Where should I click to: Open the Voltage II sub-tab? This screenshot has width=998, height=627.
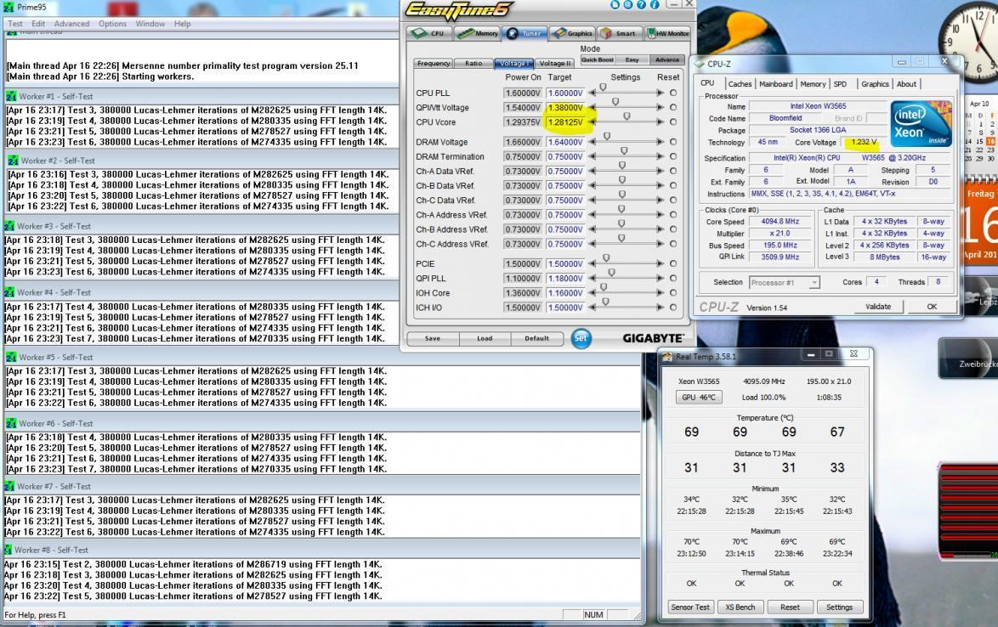tap(554, 63)
